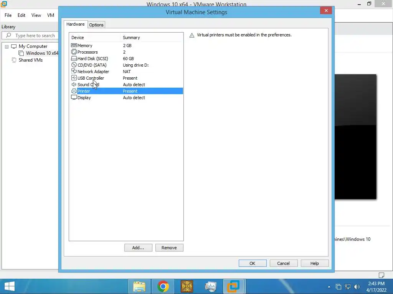Collapse the My Computer tree node
This screenshot has width=393, height=294.
pos(7,46)
